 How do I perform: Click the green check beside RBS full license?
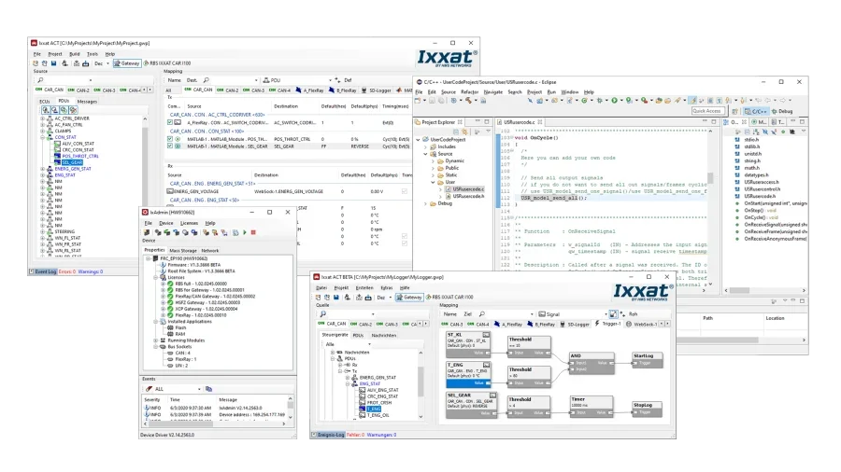coord(170,285)
